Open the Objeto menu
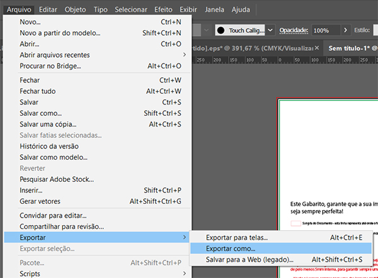The width and height of the screenshot is (378, 278). (x=76, y=10)
